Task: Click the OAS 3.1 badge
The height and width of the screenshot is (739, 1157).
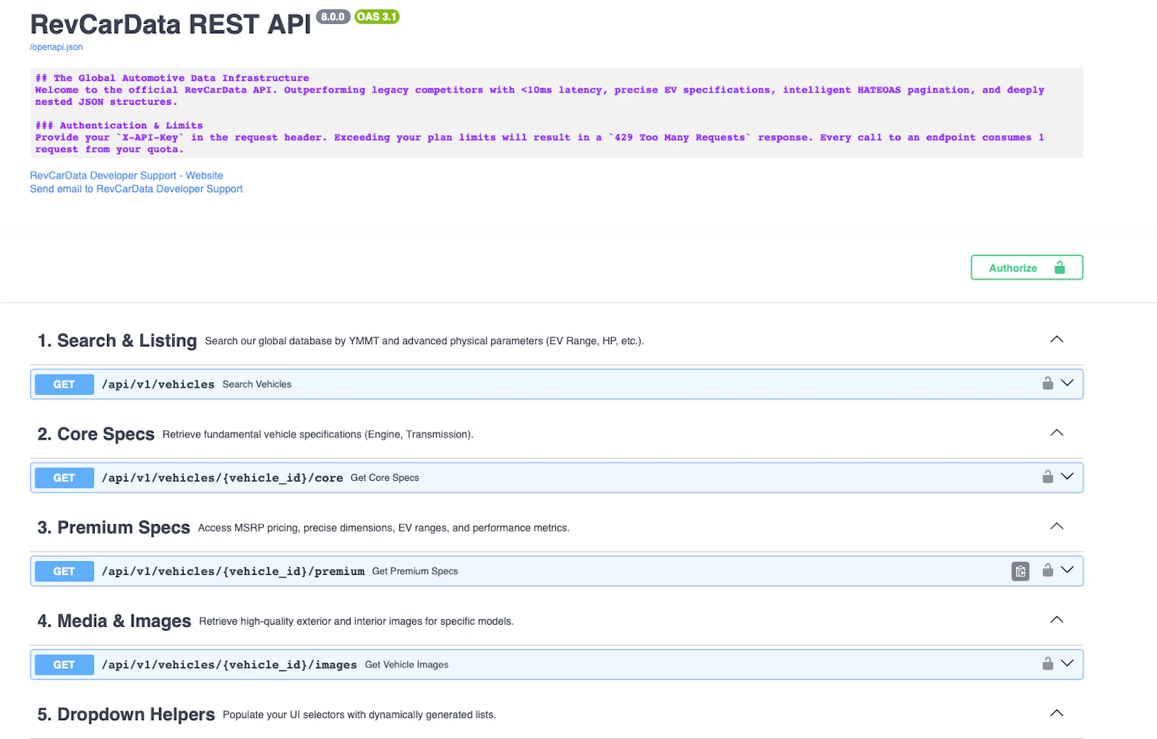Action: click(x=377, y=17)
